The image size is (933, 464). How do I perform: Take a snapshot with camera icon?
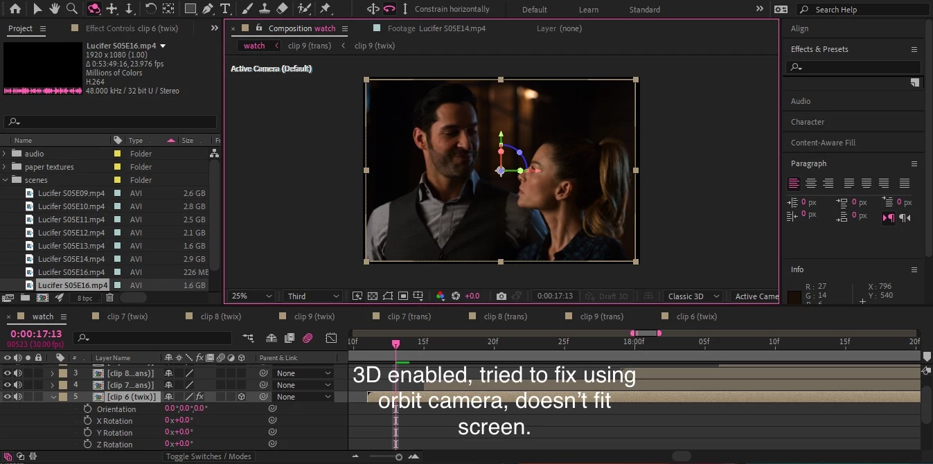[x=501, y=296]
